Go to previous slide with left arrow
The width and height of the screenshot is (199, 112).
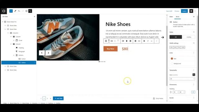(40, 37)
